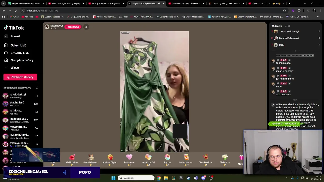Viewport: 324px width, 182px height.
Task: Mute the Majunia3005 tab audio
Action: point(159,4)
